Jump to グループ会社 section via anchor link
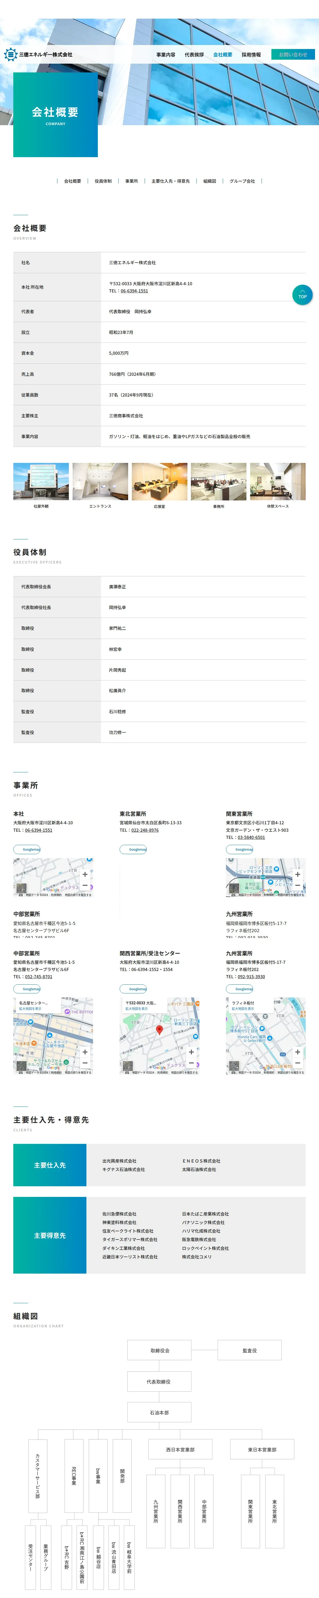The width and height of the screenshot is (319, 1598). (x=242, y=181)
